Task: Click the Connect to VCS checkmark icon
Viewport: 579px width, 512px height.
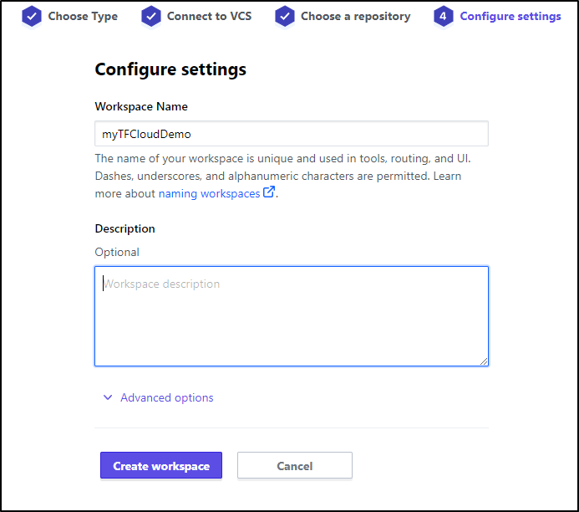Action: point(151,16)
